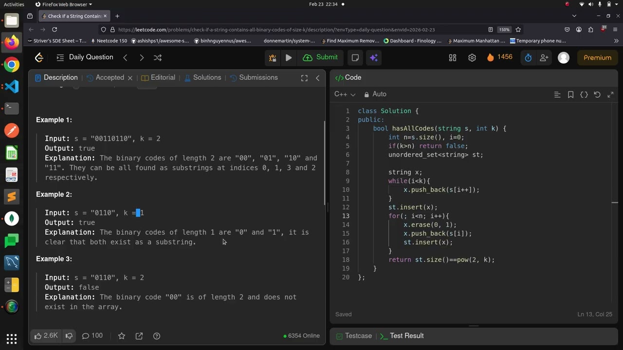623x350 pixels.
Task: Launch Visual Studio Code from dock
Action: [x=12, y=87]
